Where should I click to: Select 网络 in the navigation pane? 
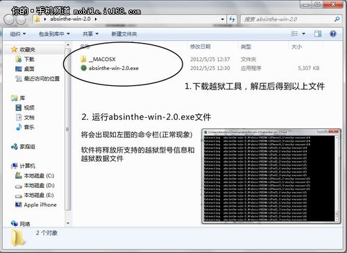coord(21,224)
